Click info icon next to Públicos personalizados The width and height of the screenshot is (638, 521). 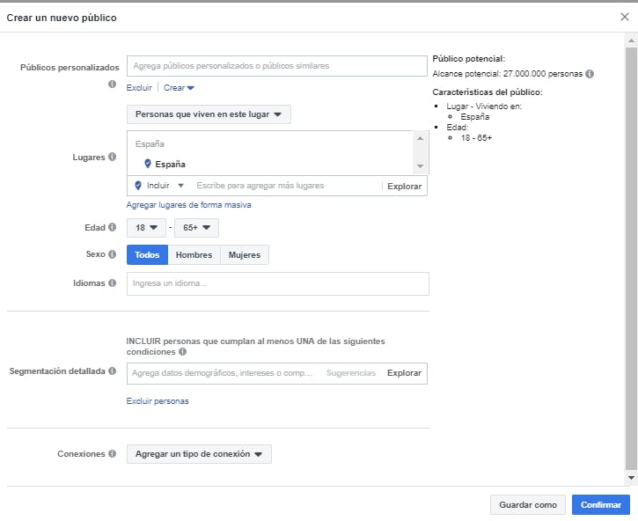[113, 84]
